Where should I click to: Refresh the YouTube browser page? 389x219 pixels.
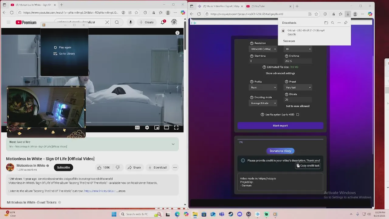pos(12,12)
